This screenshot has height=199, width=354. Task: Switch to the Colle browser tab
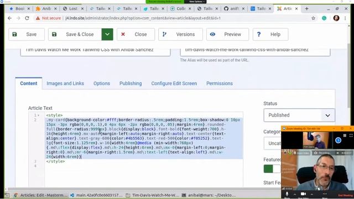[181, 9]
